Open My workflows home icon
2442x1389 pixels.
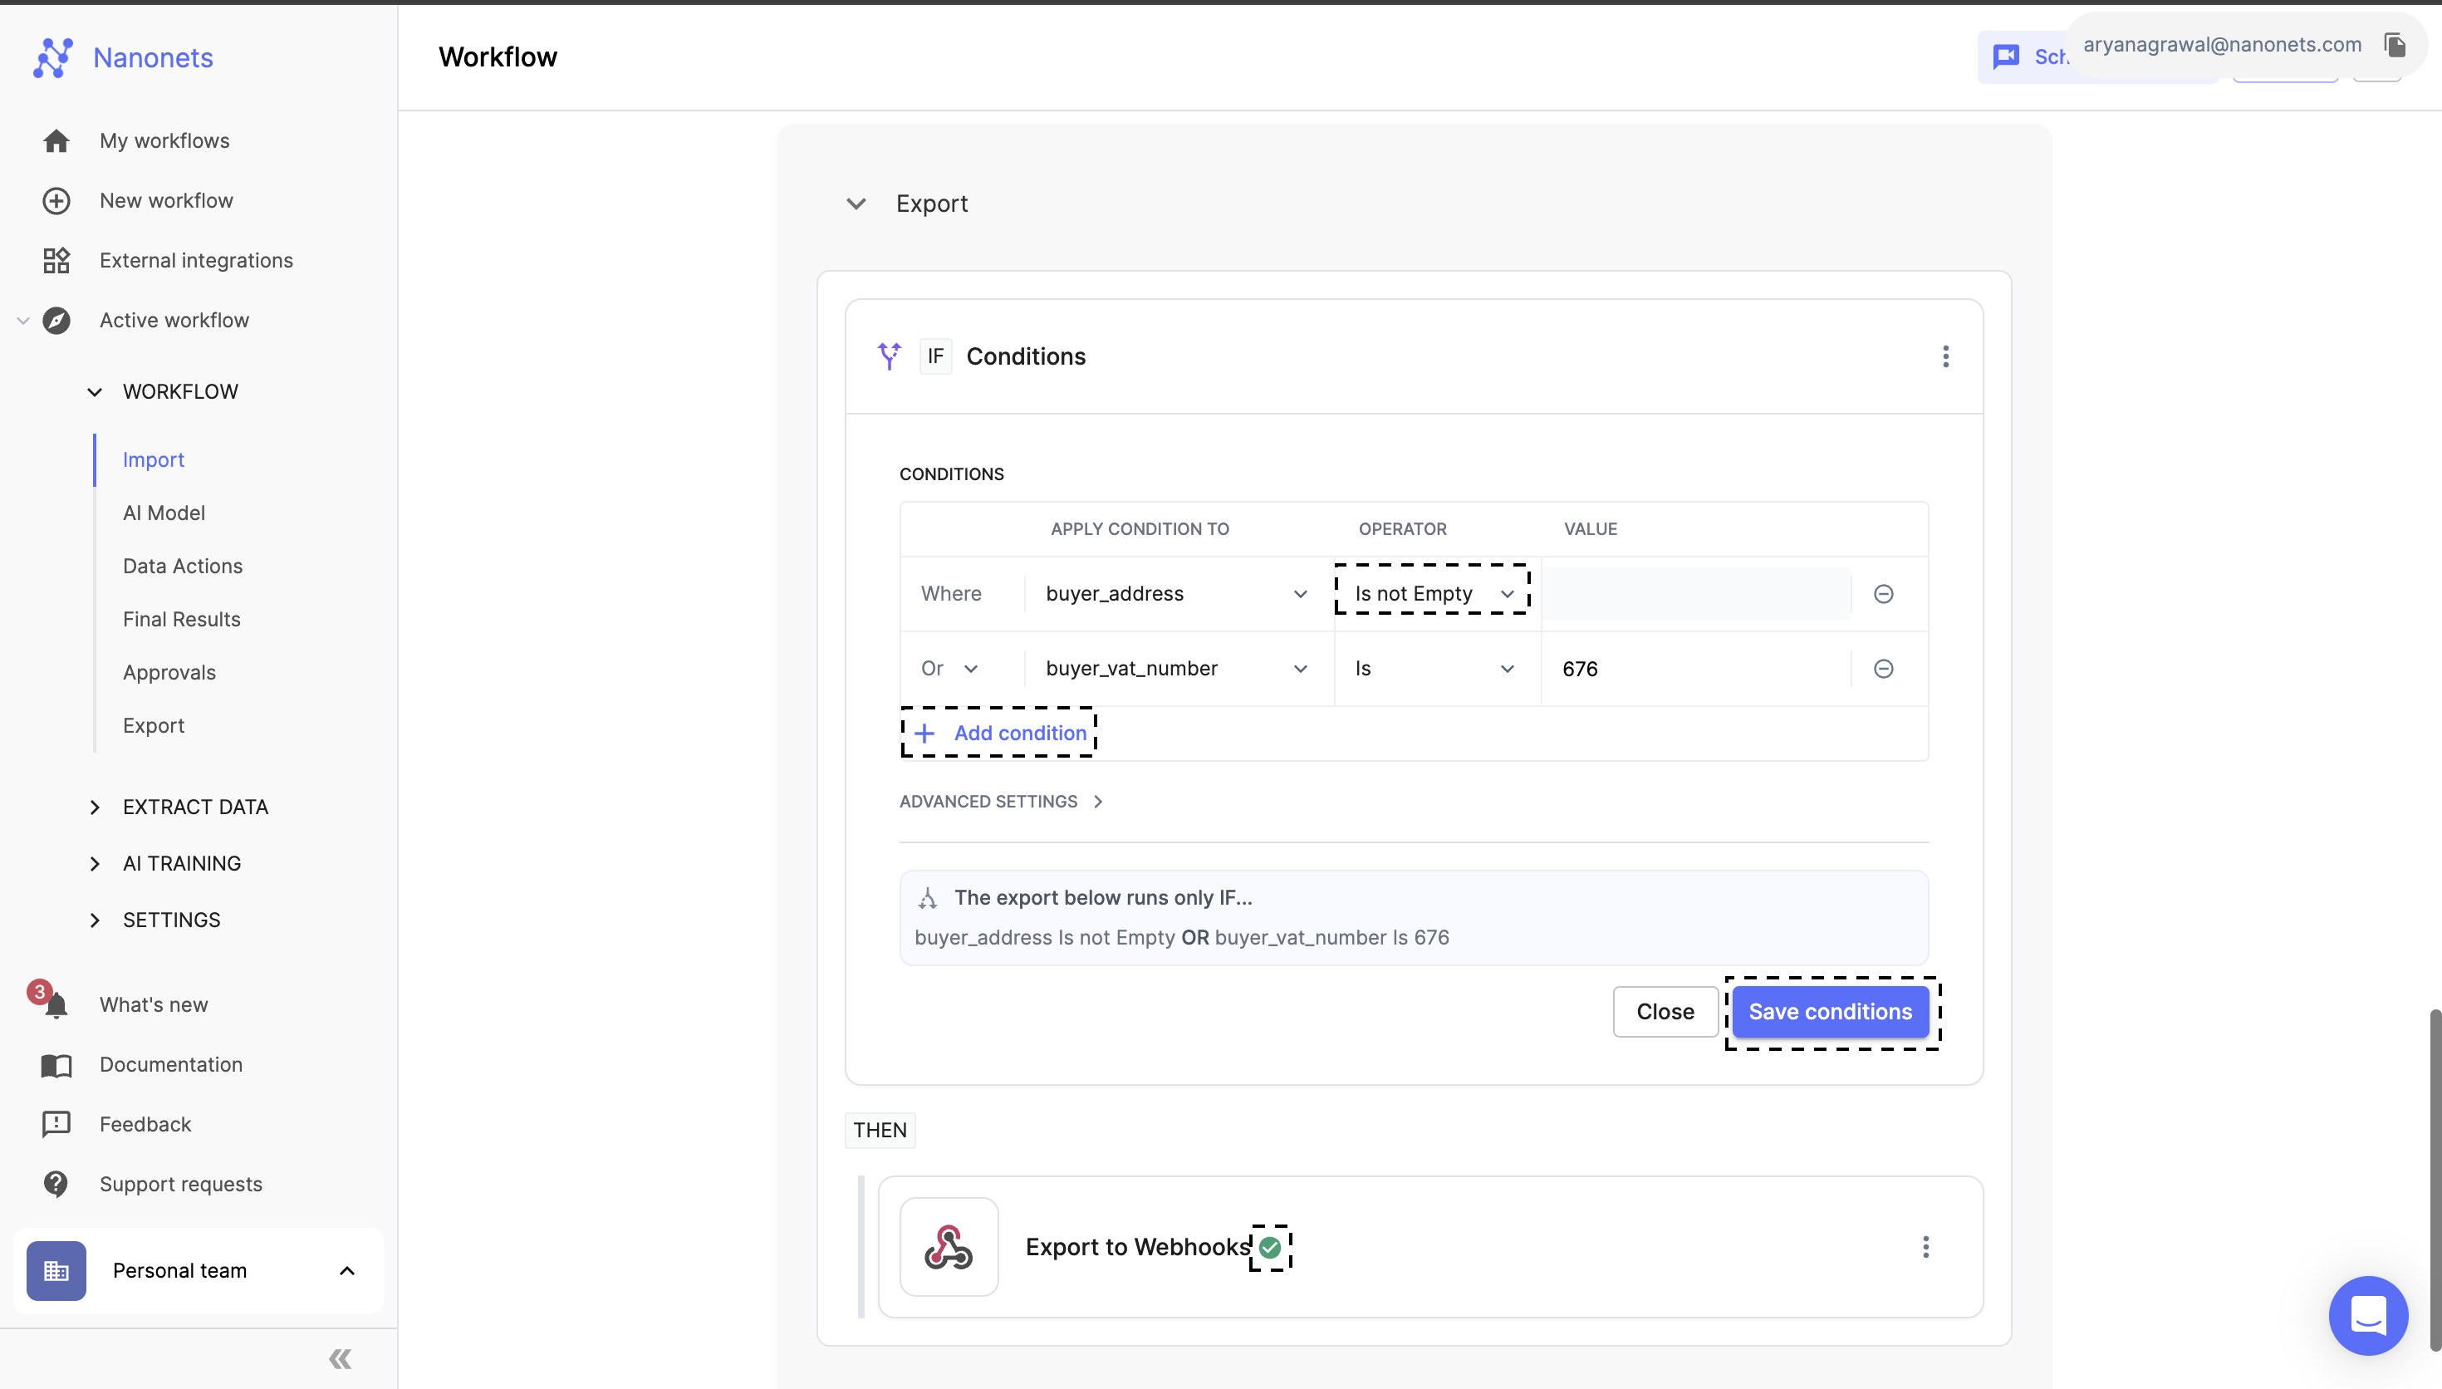point(56,141)
